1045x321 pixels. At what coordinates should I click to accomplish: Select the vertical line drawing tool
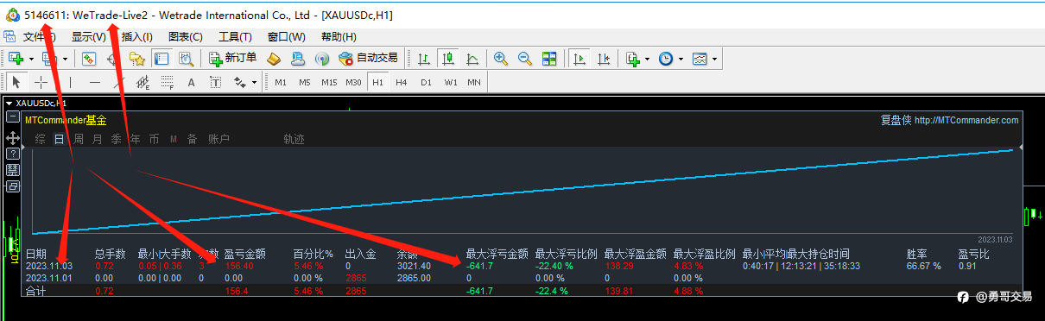[70, 82]
